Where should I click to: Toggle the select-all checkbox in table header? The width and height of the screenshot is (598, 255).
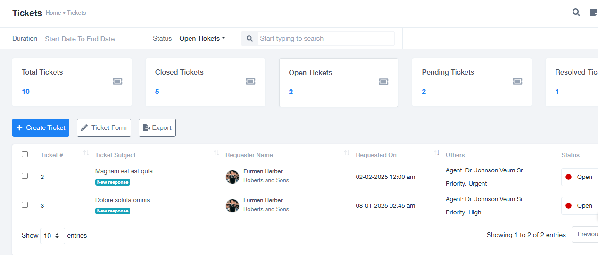click(25, 154)
